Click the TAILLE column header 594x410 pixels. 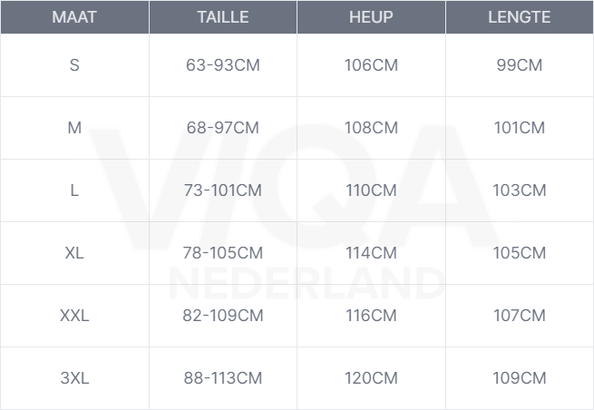pos(223,17)
